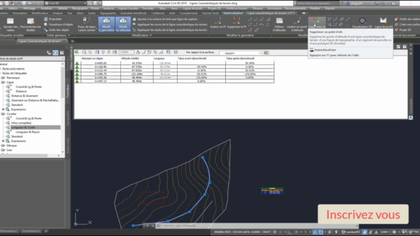Viewport: 420px width, 236px height.
Task: Click toolspace horizontal scrollbar right arrow
Action: click(58, 155)
